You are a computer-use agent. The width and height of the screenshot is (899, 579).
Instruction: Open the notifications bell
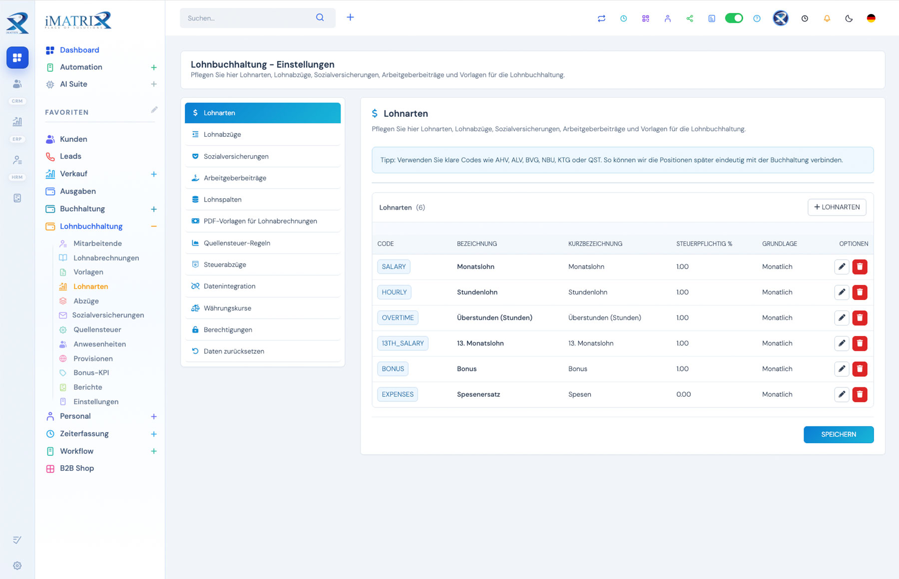827,18
